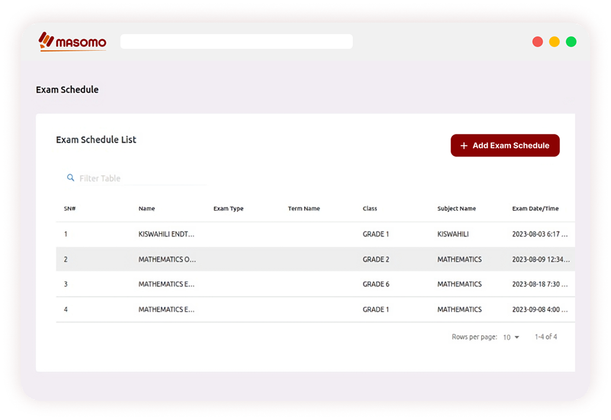This screenshot has height=420, width=611.
Task: Click the search magnifier icon
Action: [71, 178]
